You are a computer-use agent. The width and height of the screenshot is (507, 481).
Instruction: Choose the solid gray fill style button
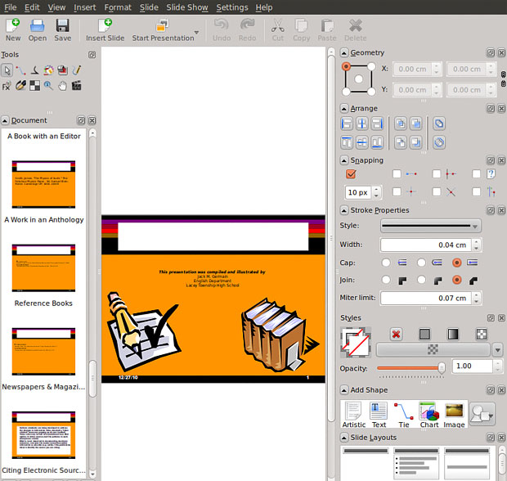pyautogui.click(x=424, y=334)
